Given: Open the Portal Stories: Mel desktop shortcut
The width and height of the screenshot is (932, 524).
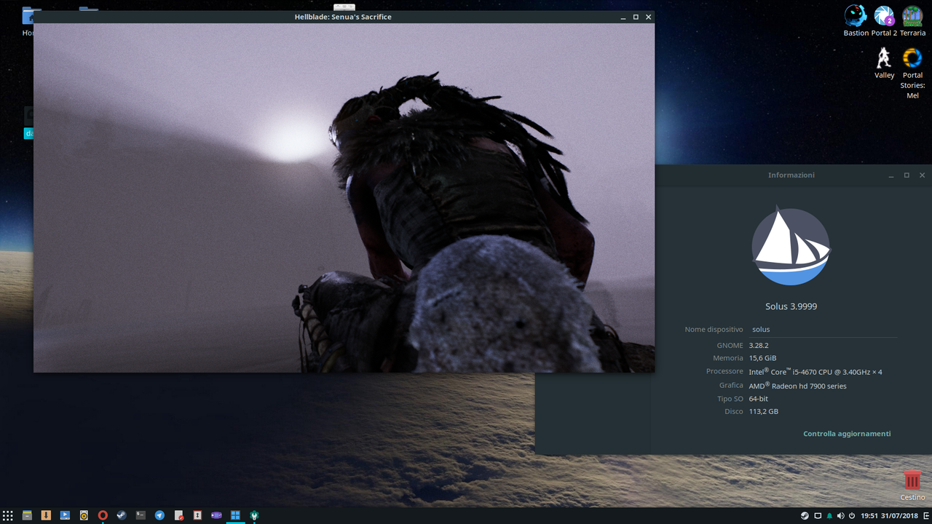Looking at the screenshot, I should 912,73.
